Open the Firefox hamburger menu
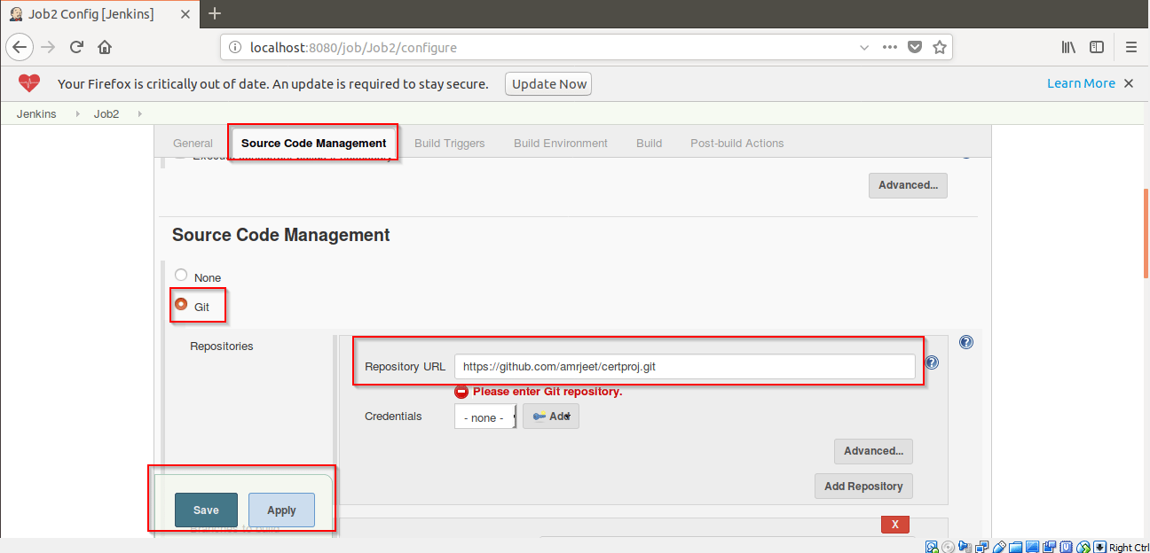The height and width of the screenshot is (553, 1150). pos(1131,47)
